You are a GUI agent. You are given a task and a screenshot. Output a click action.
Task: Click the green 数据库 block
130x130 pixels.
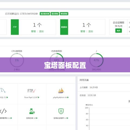coord(64,27)
